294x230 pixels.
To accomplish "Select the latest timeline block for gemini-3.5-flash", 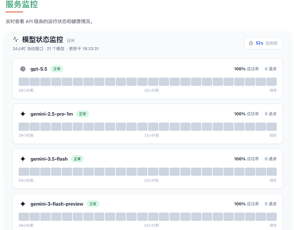I will point(272,172).
